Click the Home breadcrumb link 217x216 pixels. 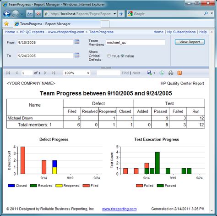10,32
